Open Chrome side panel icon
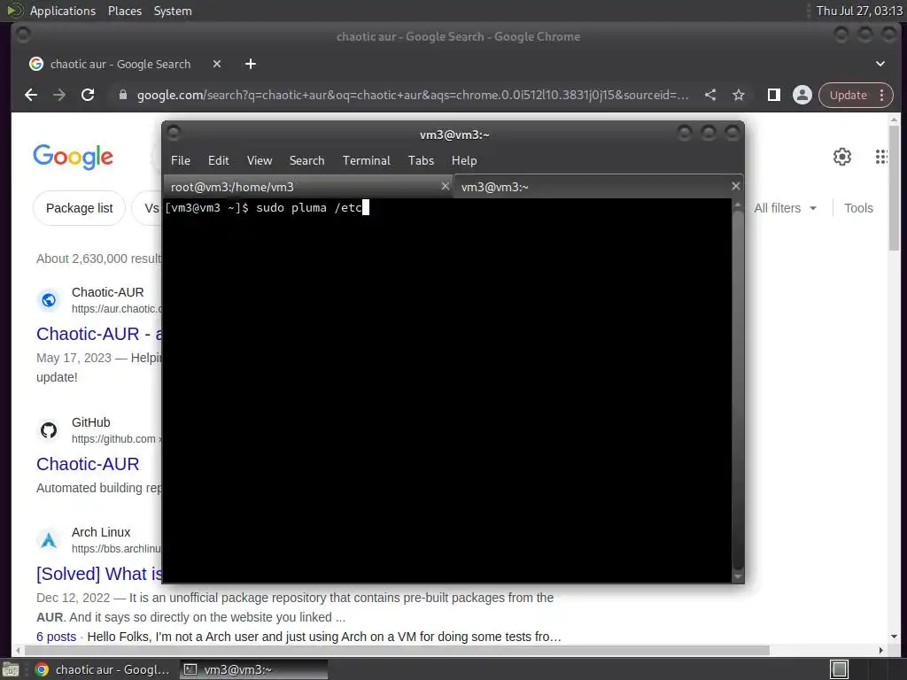This screenshot has height=680, width=907. point(774,95)
